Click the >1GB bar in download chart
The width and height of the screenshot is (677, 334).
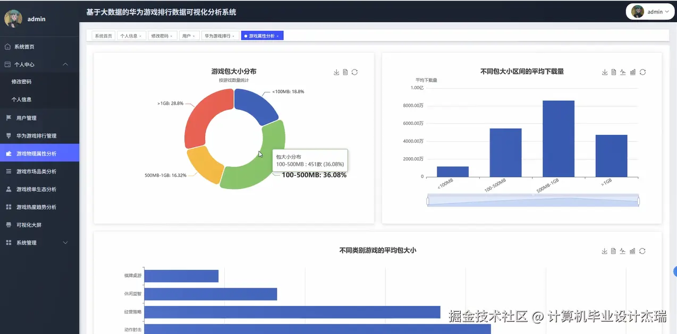(x=611, y=156)
